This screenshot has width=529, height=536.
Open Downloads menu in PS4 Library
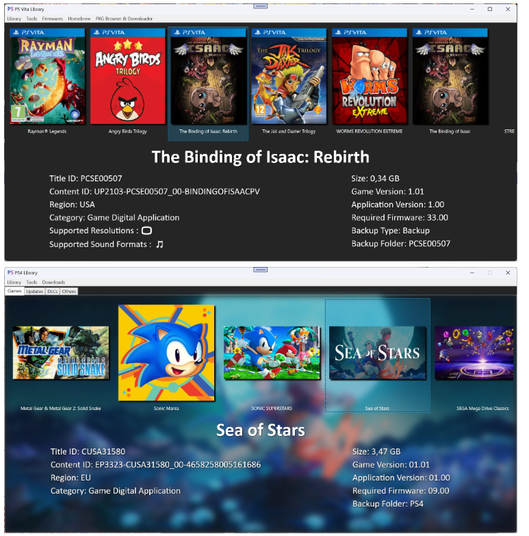pyautogui.click(x=53, y=282)
